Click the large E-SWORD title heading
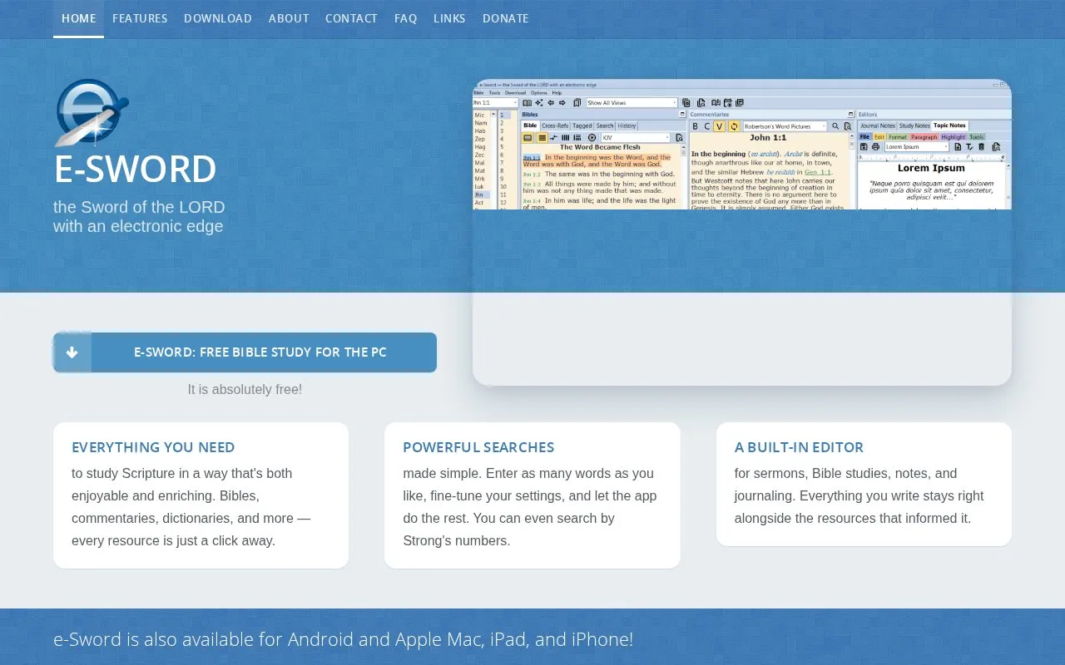1065x665 pixels. click(x=135, y=170)
